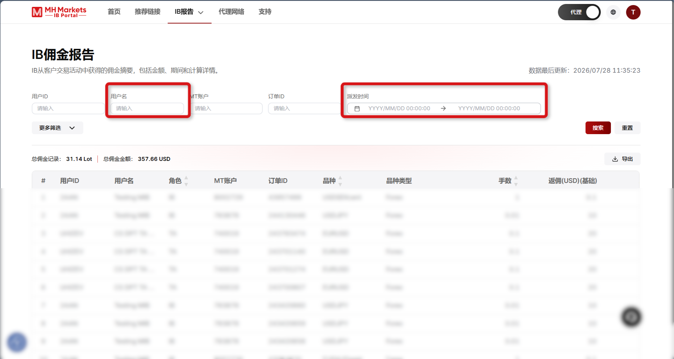The height and width of the screenshot is (359, 674).
Task: Click the 数据最后更新 timestamp text
Action: (584, 70)
